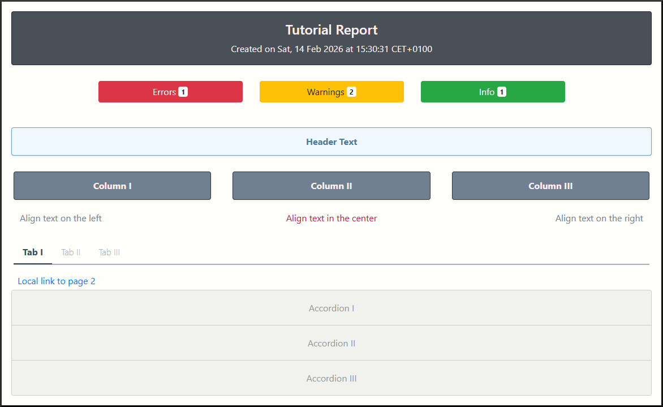The width and height of the screenshot is (663, 407).
Task: Click the "Align text on the left" text
Action: coord(61,219)
